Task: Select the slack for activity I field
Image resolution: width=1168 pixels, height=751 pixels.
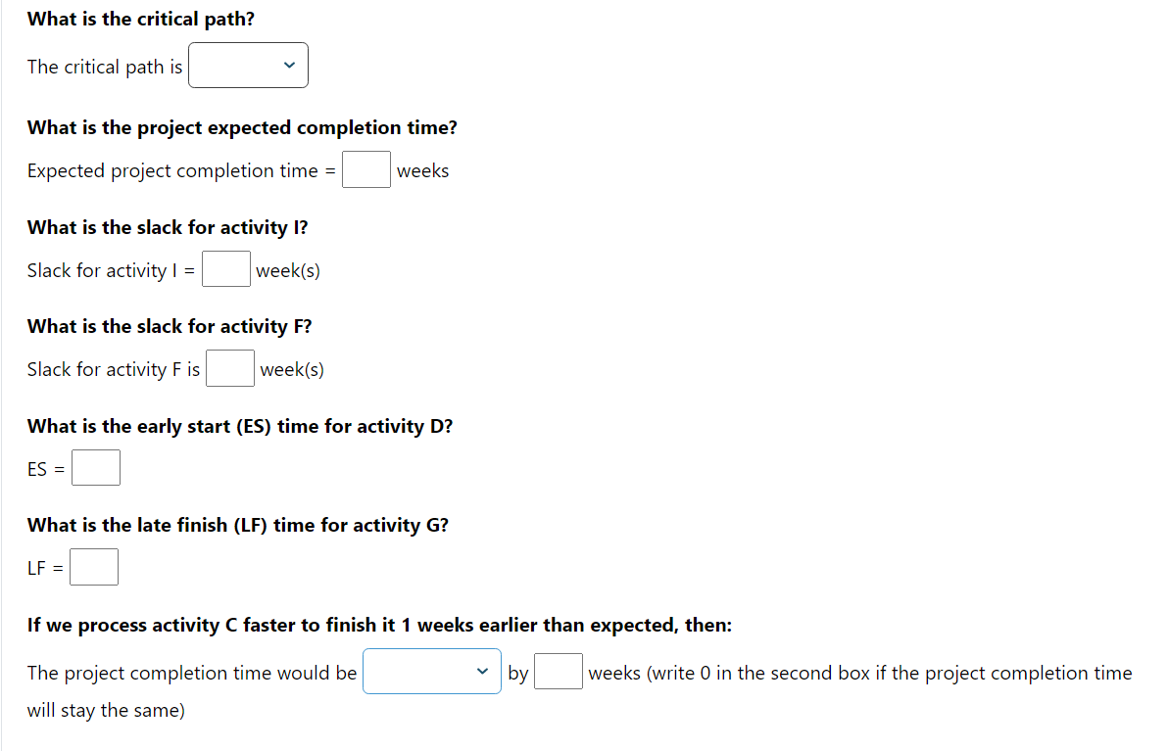Action: pyautogui.click(x=225, y=269)
